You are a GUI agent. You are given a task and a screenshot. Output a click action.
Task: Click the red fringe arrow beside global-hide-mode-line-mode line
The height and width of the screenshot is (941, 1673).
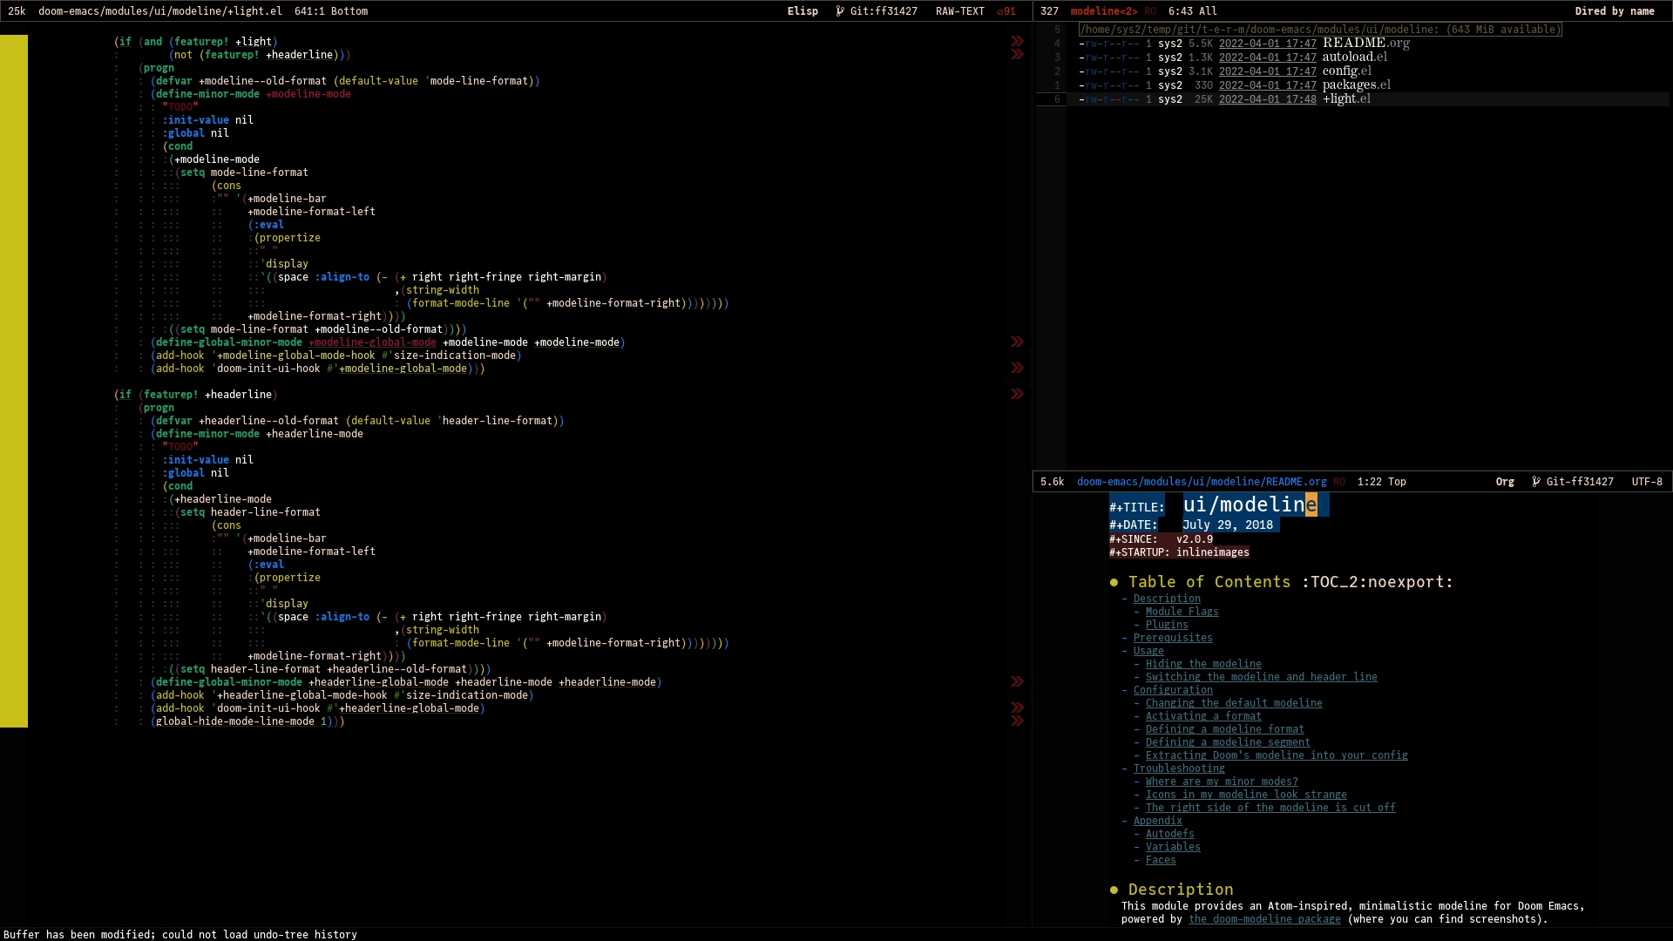pos(1017,721)
